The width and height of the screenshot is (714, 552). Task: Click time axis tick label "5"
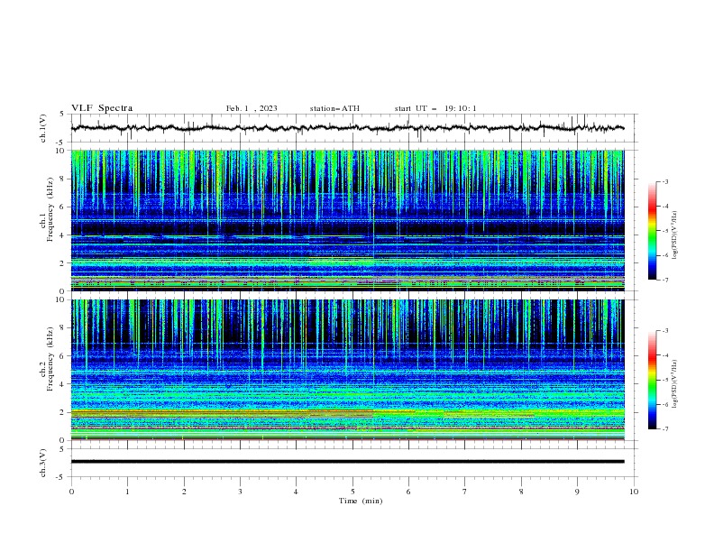point(352,492)
